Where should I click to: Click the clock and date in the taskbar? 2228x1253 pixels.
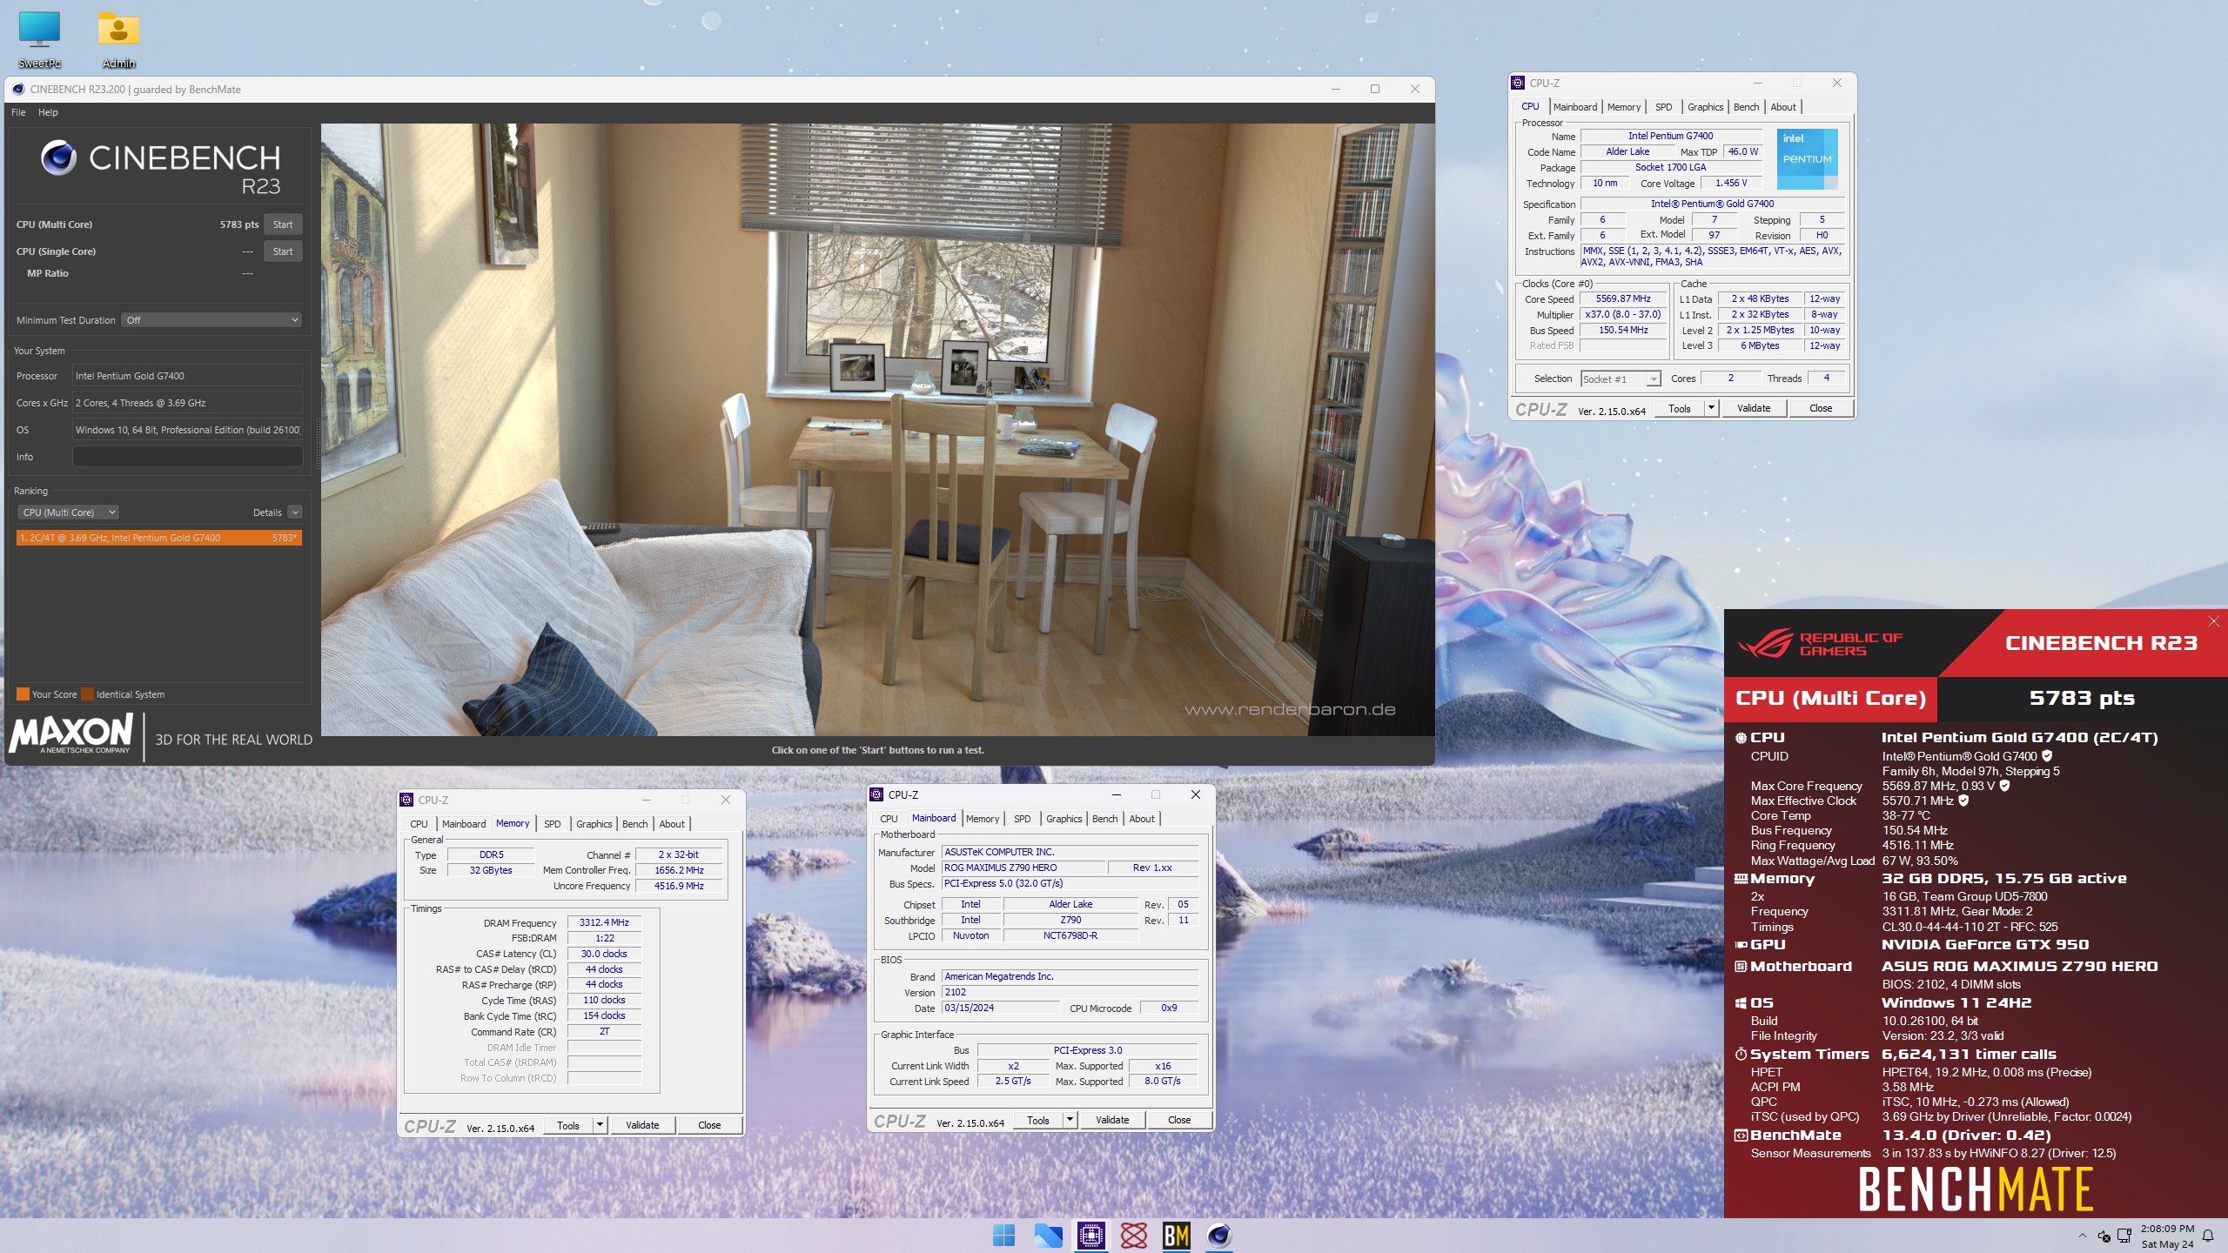click(2167, 1236)
